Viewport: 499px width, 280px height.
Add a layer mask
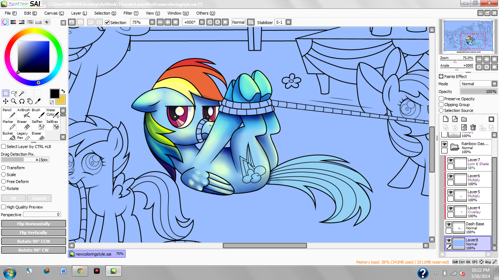pos(491,119)
